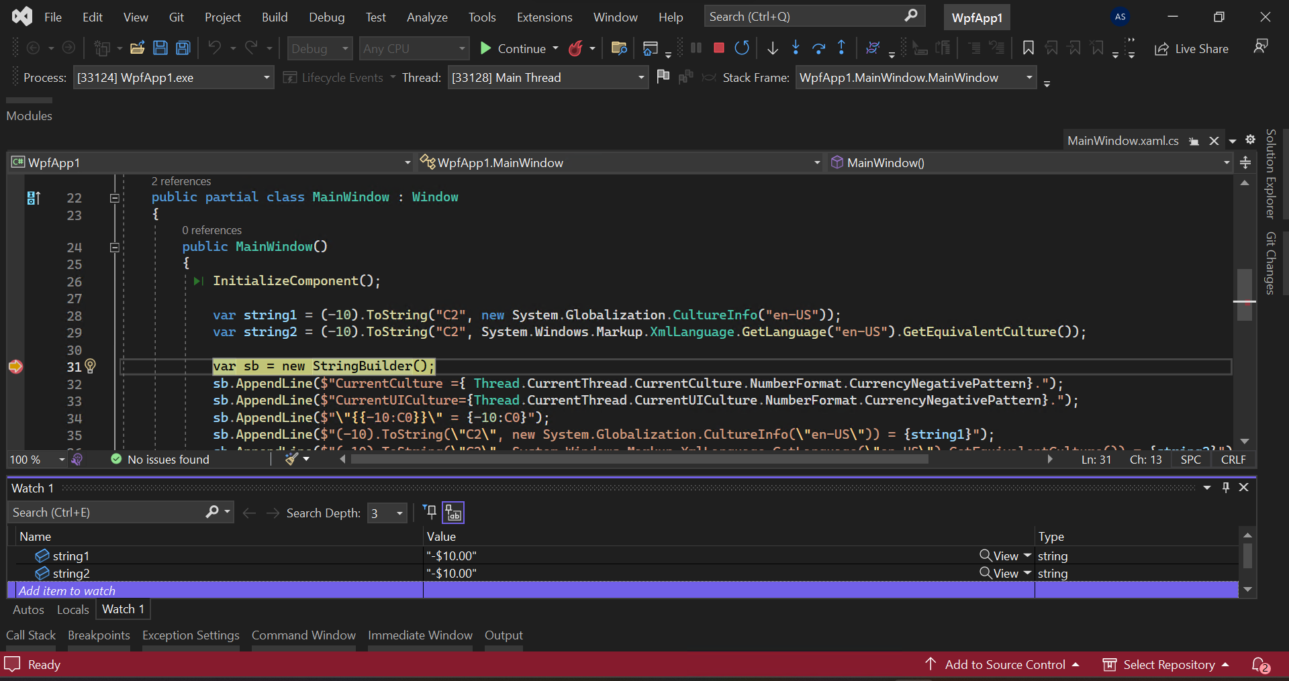Click the bookmark toggle icon in toolbar
The image size is (1289, 681).
1028,48
